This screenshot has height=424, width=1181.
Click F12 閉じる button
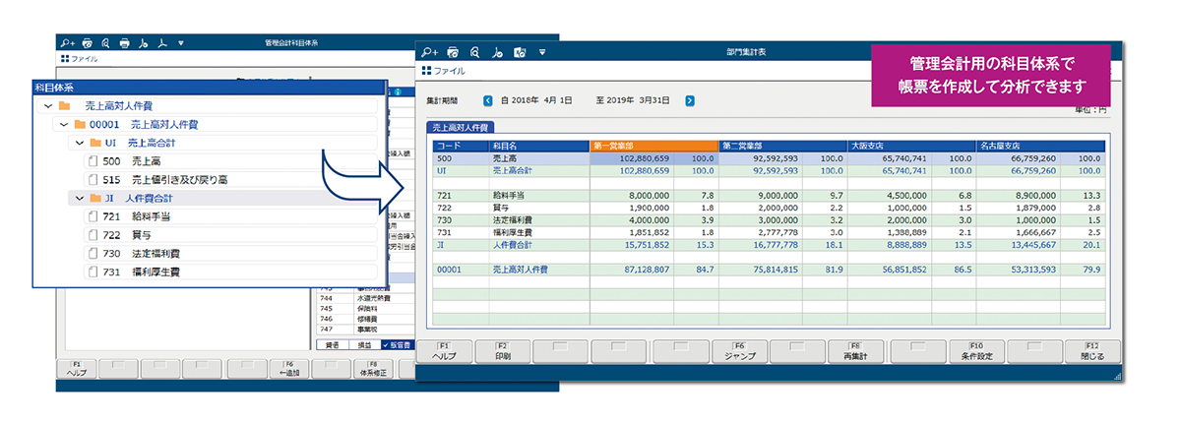click(1092, 351)
